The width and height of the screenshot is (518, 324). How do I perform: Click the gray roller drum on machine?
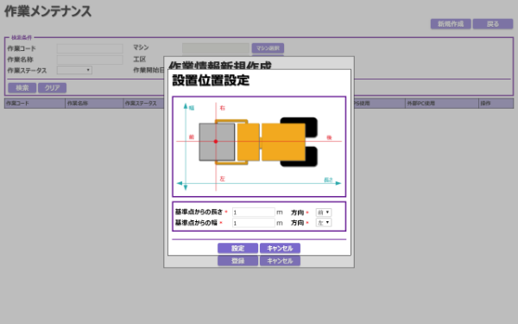click(217, 142)
